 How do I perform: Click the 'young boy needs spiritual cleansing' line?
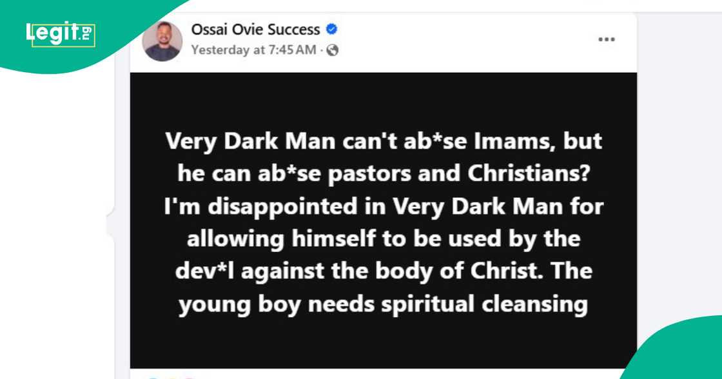click(x=383, y=304)
